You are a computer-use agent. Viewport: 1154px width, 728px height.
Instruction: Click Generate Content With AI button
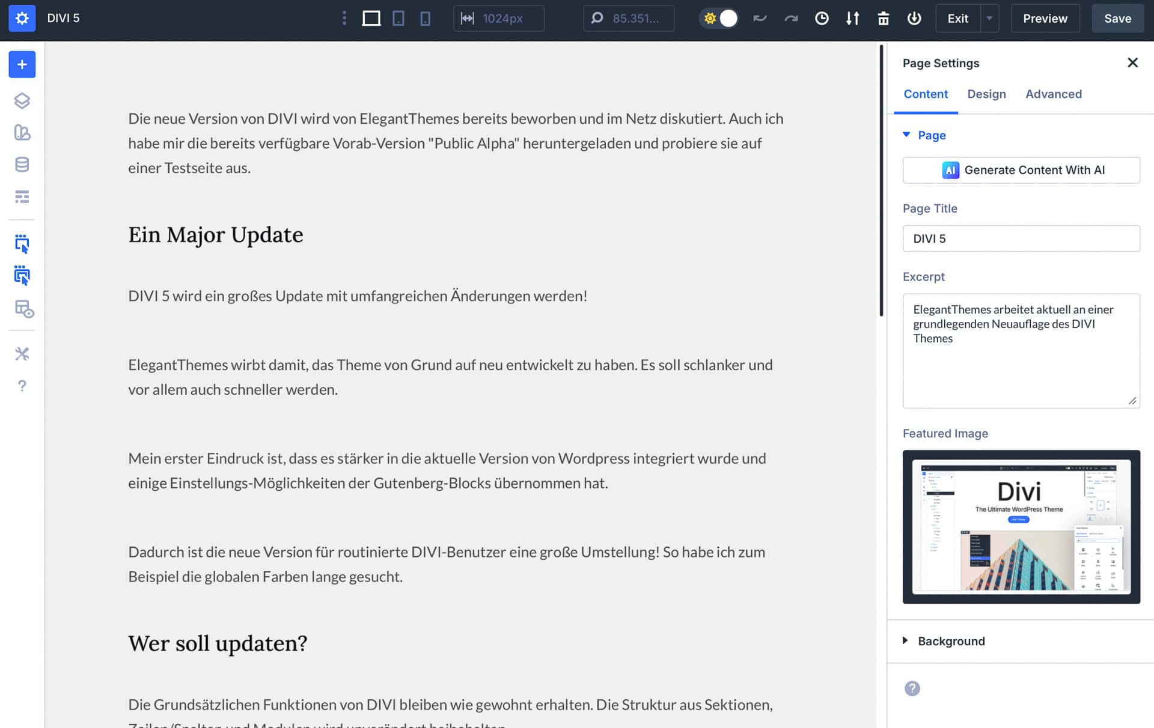[x=1021, y=170]
